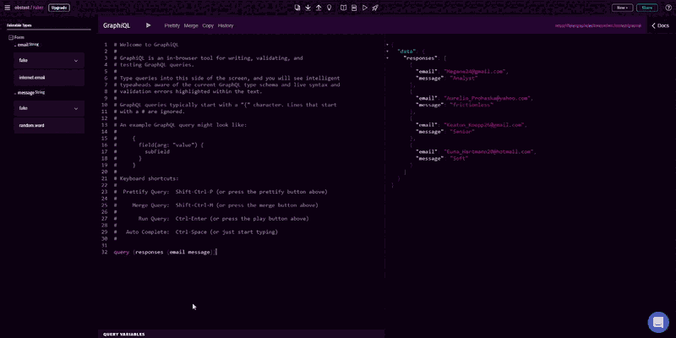Click the "Merge Query: Shift-Ctrl-M" comment line

pos(216,205)
